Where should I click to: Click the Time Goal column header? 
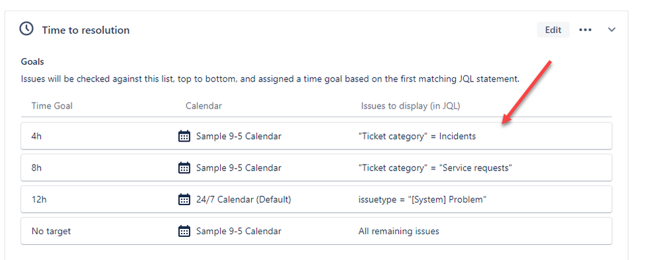52,106
